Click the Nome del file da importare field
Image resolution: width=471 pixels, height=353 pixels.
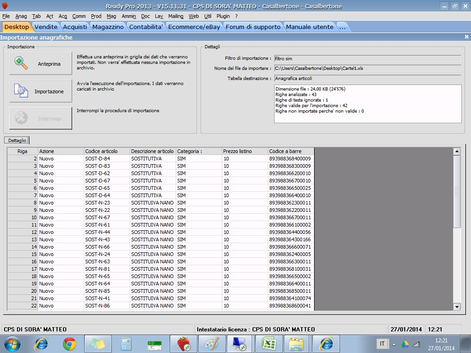click(x=368, y=68)
